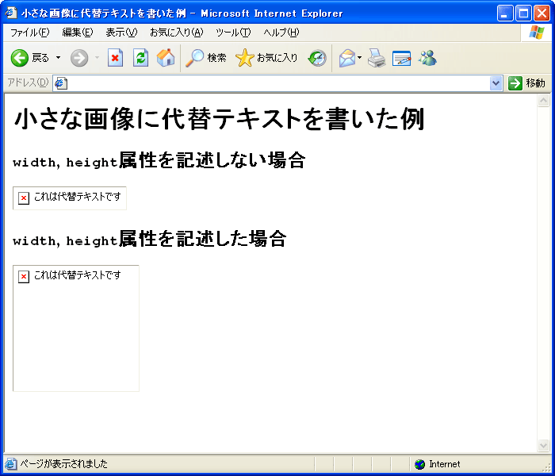
Task: Launch the Messenger icon
Action: click(x=428, y=58)
